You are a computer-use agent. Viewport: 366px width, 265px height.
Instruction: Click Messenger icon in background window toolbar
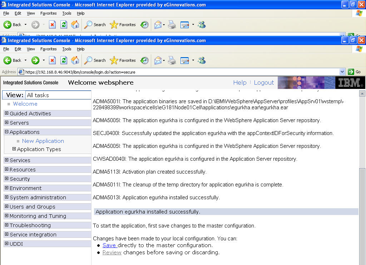tap(202, 25)
